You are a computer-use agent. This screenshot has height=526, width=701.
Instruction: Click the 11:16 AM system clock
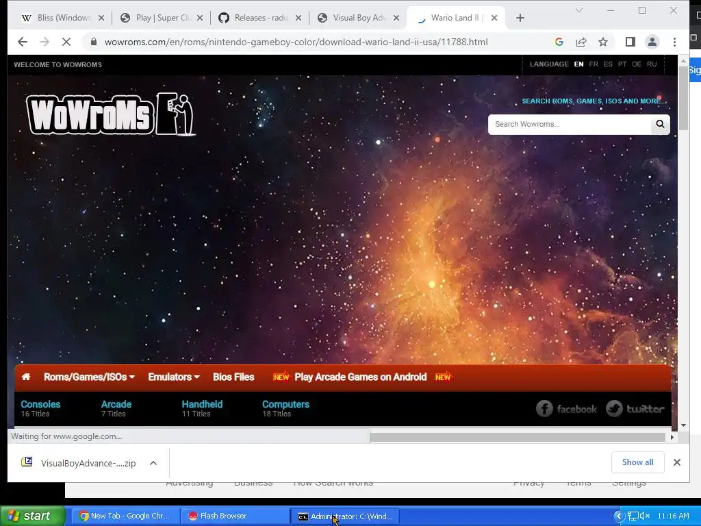[x=674, y=516]
